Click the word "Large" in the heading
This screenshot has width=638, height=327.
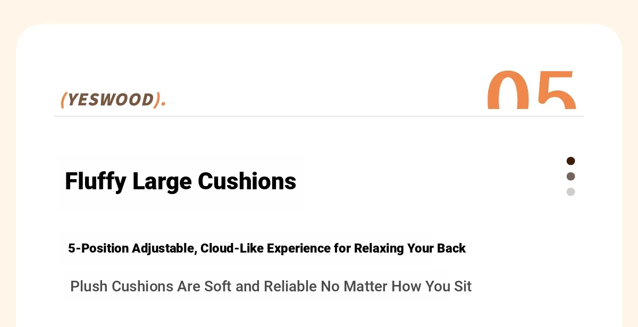[x=162, y=181]
